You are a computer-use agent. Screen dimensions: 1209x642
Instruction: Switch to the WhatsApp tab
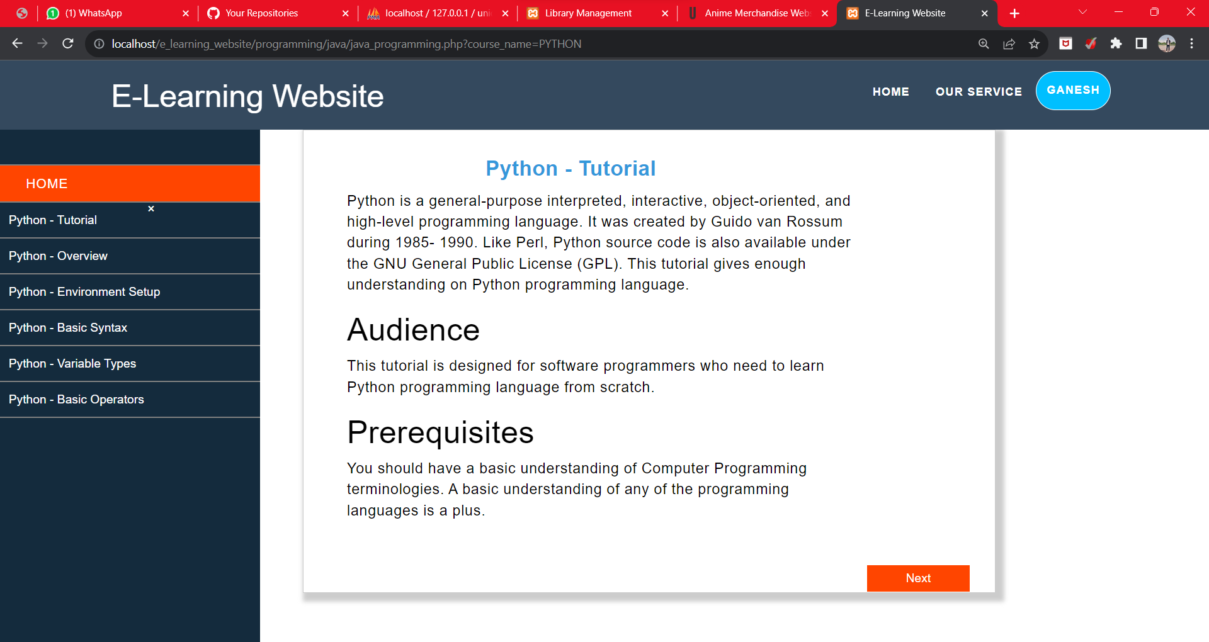[x=94, y=13]
